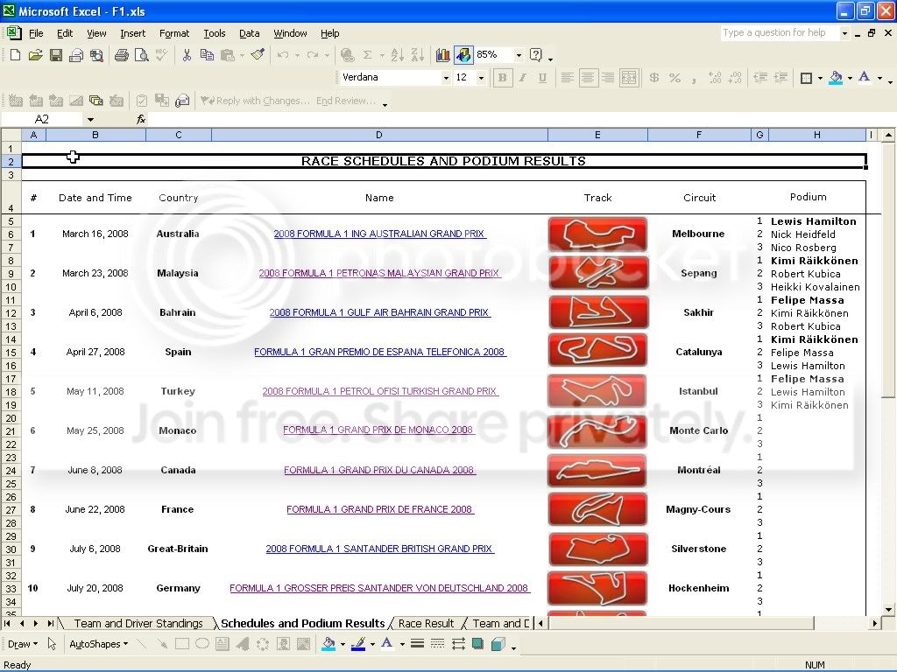This screenshot has width=897, height=672.
Task: Click the Fill Color bucket in Formatting toolbar
Action: 836,78
